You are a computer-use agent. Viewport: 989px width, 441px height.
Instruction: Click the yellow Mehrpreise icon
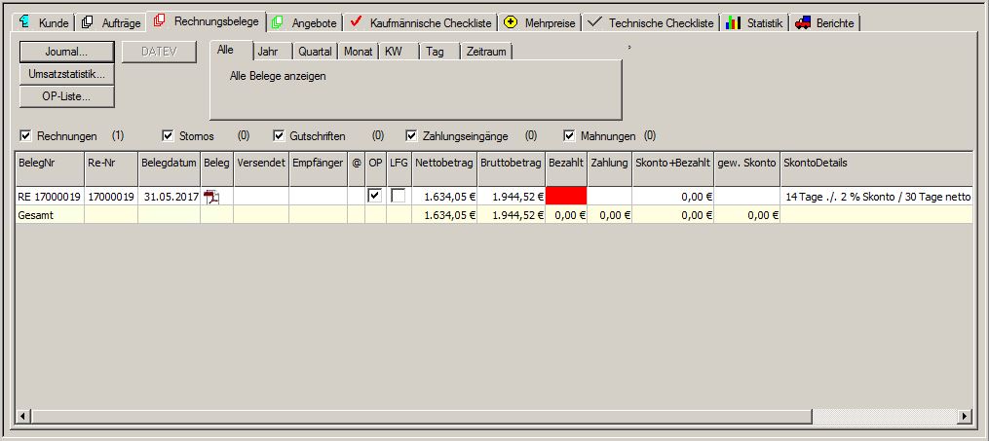pyautogui.click(x=511, y=22)
